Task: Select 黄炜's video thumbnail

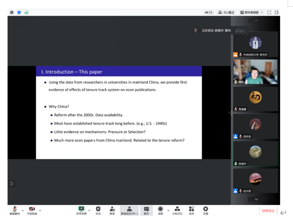Action: [x=255, y=72]
